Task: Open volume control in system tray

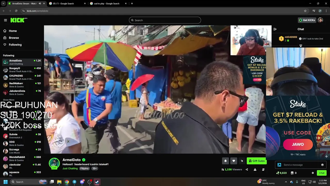Action: click(x=315, y=182)
